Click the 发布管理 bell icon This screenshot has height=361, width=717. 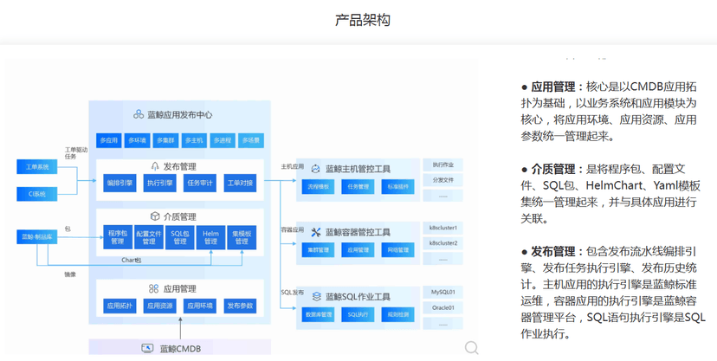[x=155, y=166]
